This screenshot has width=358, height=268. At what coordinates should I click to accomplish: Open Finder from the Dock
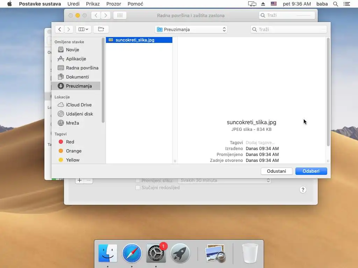click(x=108, y=253)
